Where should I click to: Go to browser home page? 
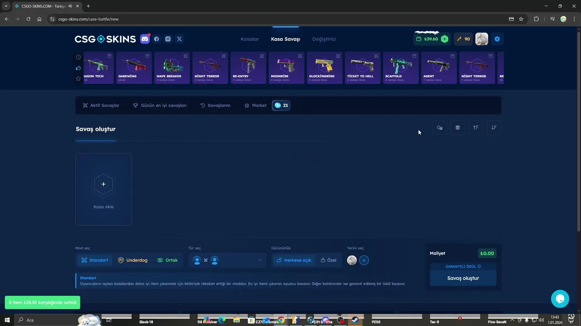[39, 19]
